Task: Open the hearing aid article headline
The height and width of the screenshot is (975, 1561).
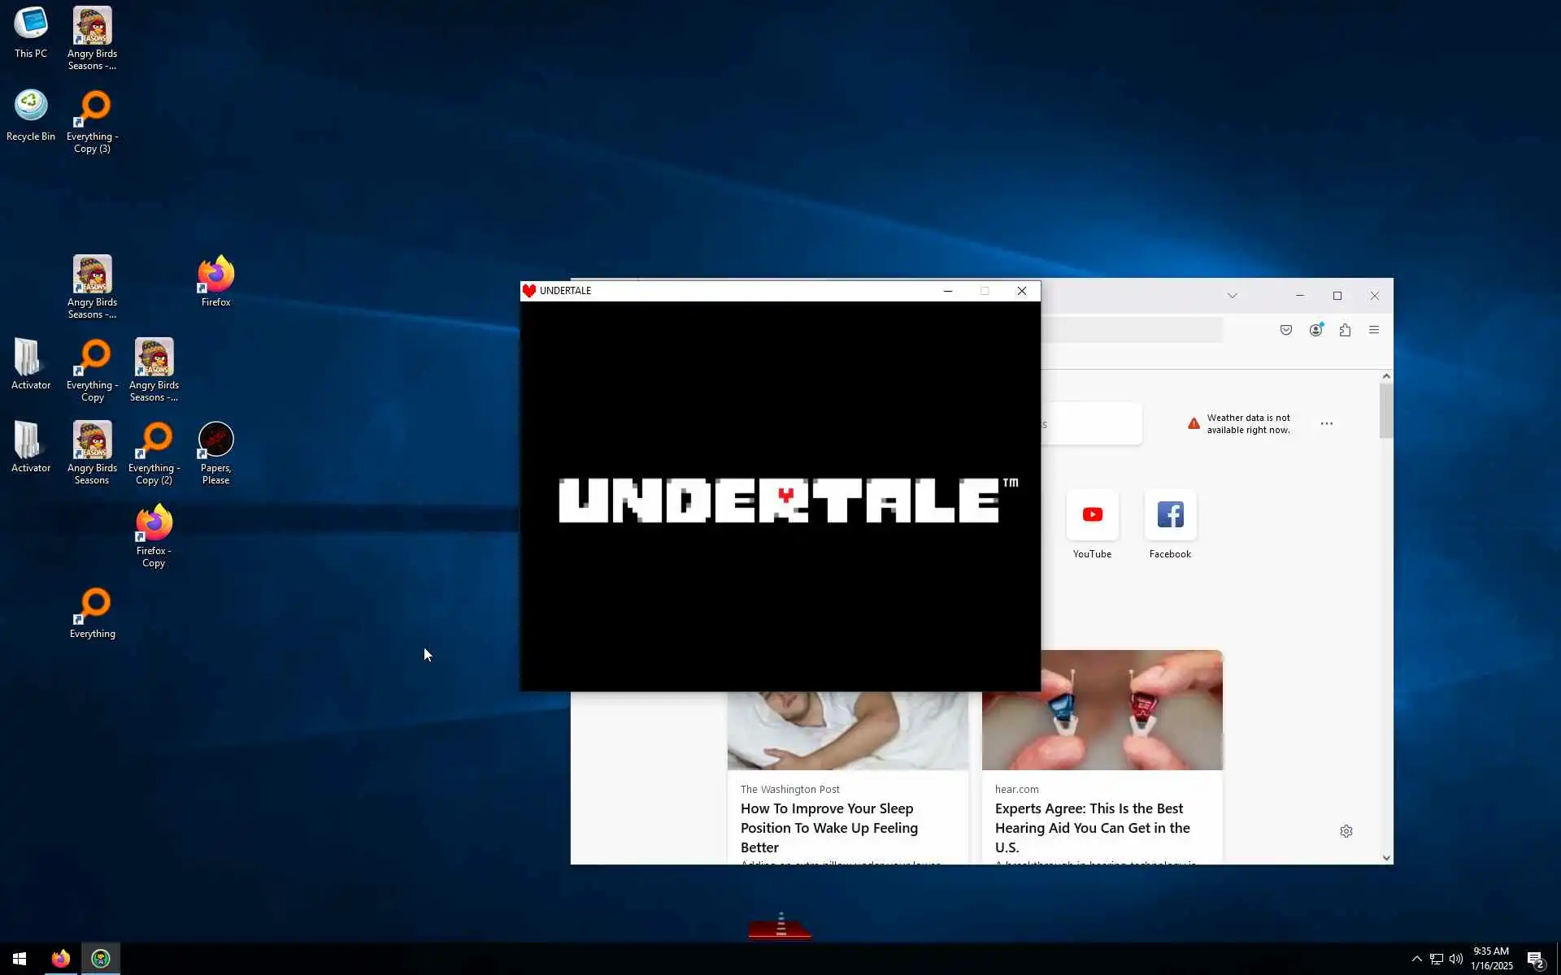Action: coord(1092,827)
